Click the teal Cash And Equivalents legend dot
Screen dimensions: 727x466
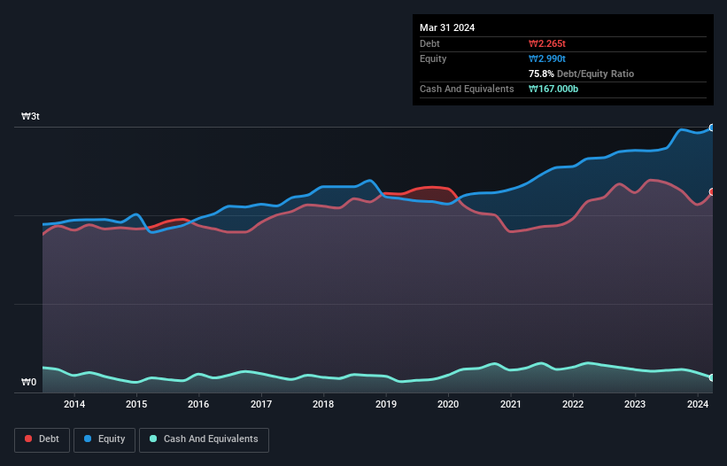[153, 439]
